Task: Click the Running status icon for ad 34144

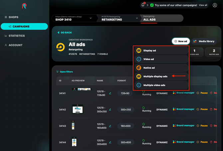Action: coord(143,140)
